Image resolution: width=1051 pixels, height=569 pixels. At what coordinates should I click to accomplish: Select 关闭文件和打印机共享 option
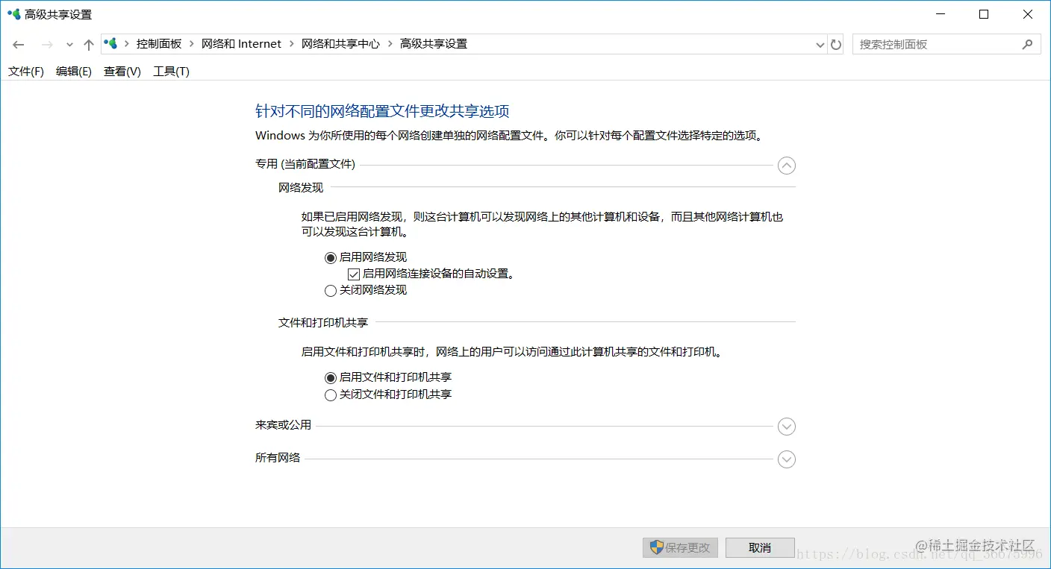click(x=330, y=394)
